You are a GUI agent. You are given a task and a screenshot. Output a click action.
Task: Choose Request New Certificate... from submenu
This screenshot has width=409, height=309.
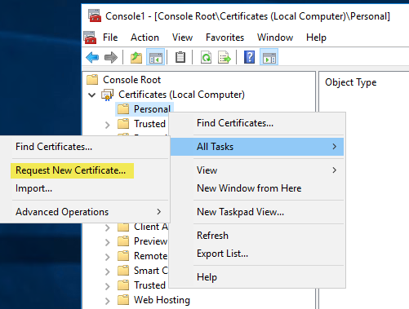click(x=72, y=170)
